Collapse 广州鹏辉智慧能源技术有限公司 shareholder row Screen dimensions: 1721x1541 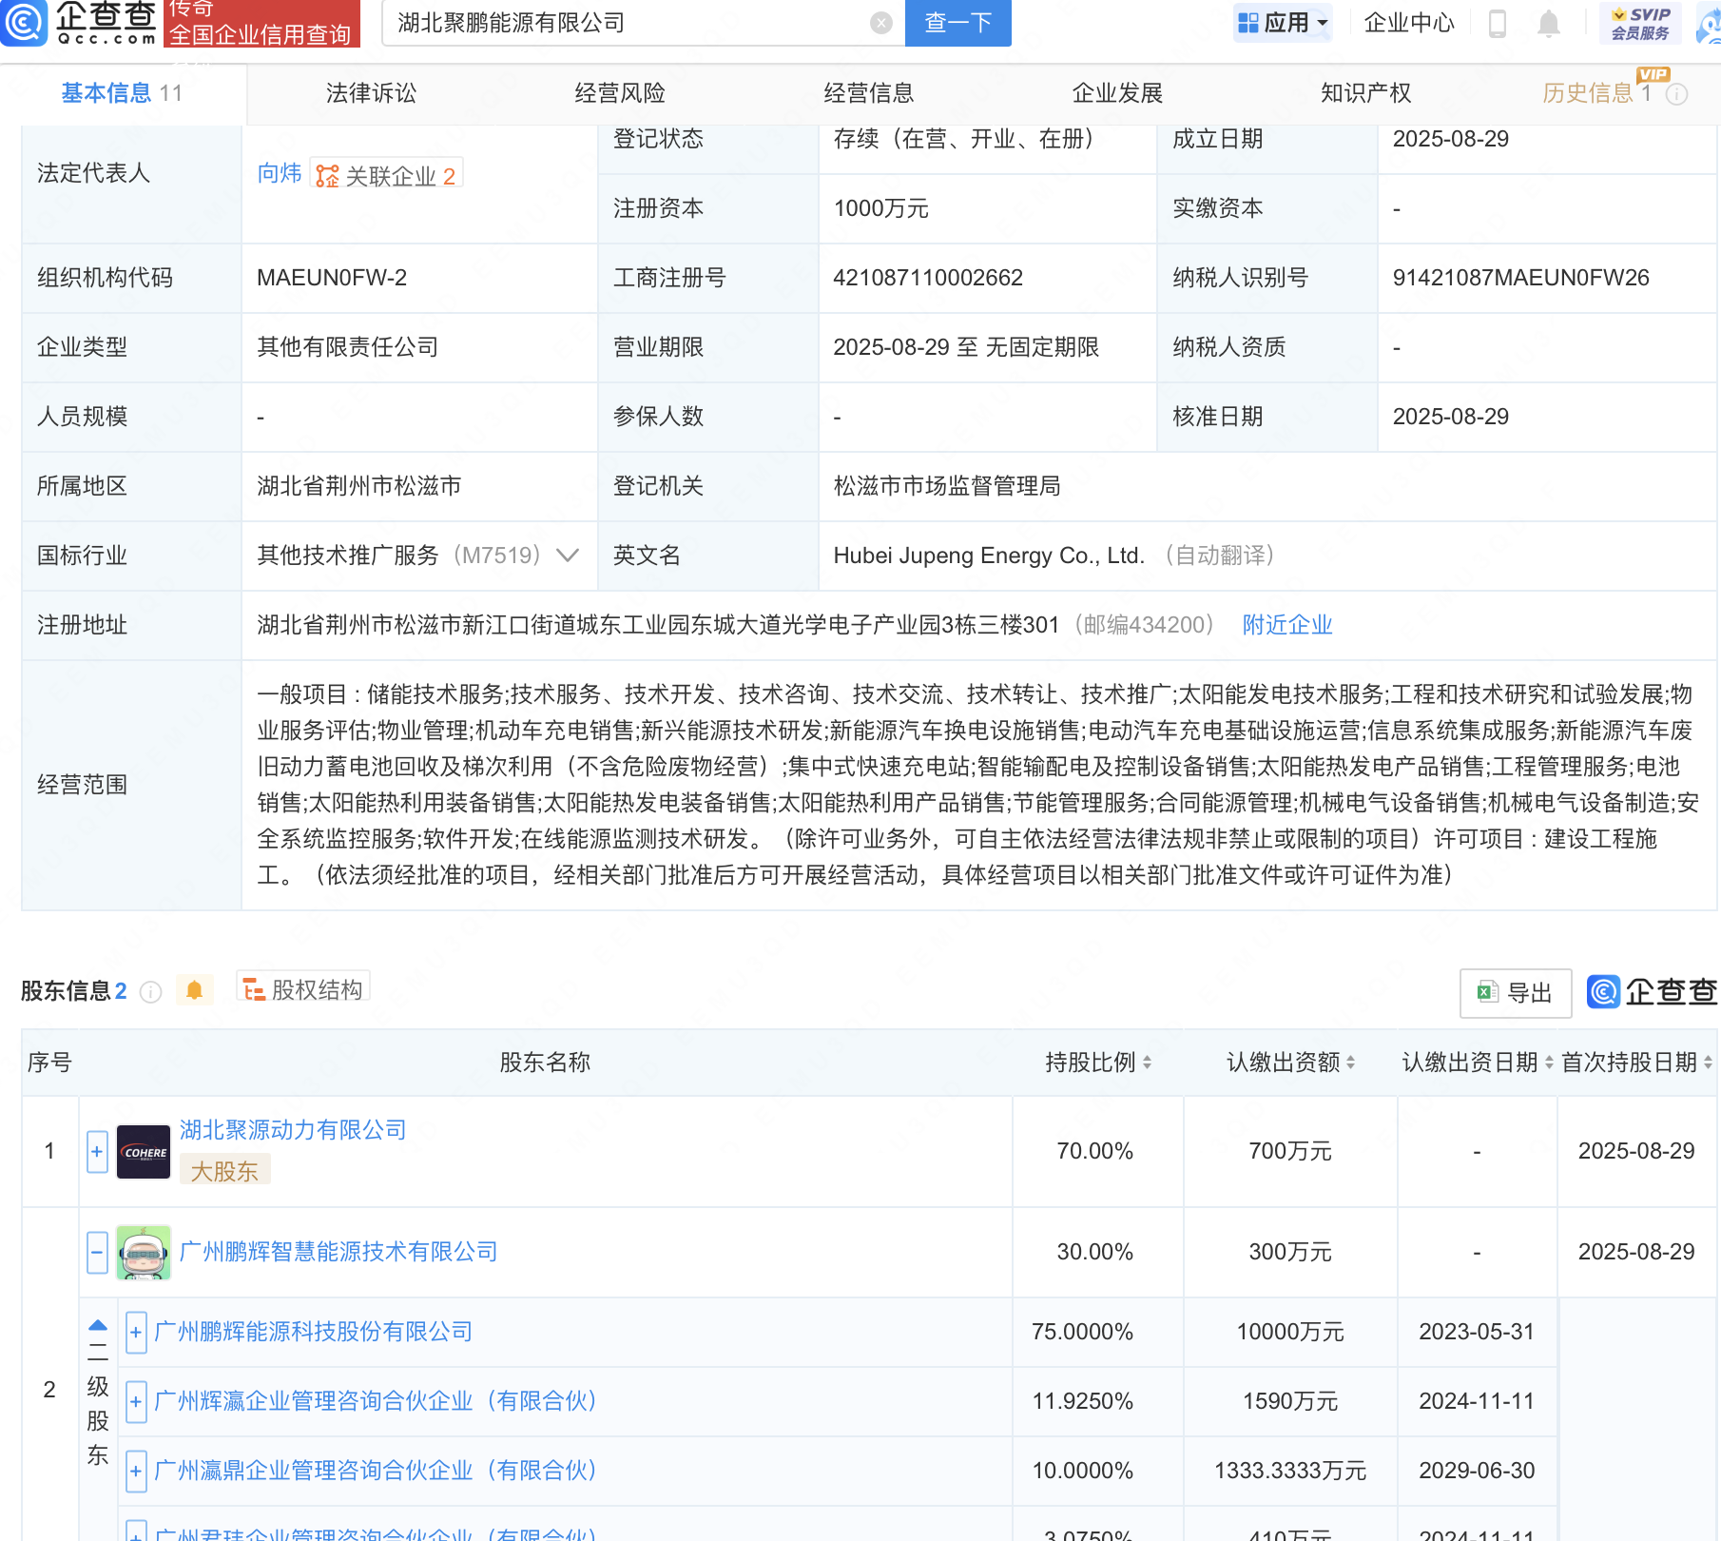pyautogui.click(x=97, y=1252)
